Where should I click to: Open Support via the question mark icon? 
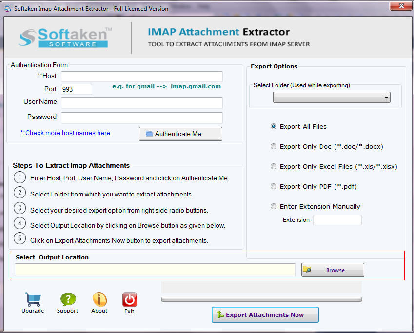point(68,299)
